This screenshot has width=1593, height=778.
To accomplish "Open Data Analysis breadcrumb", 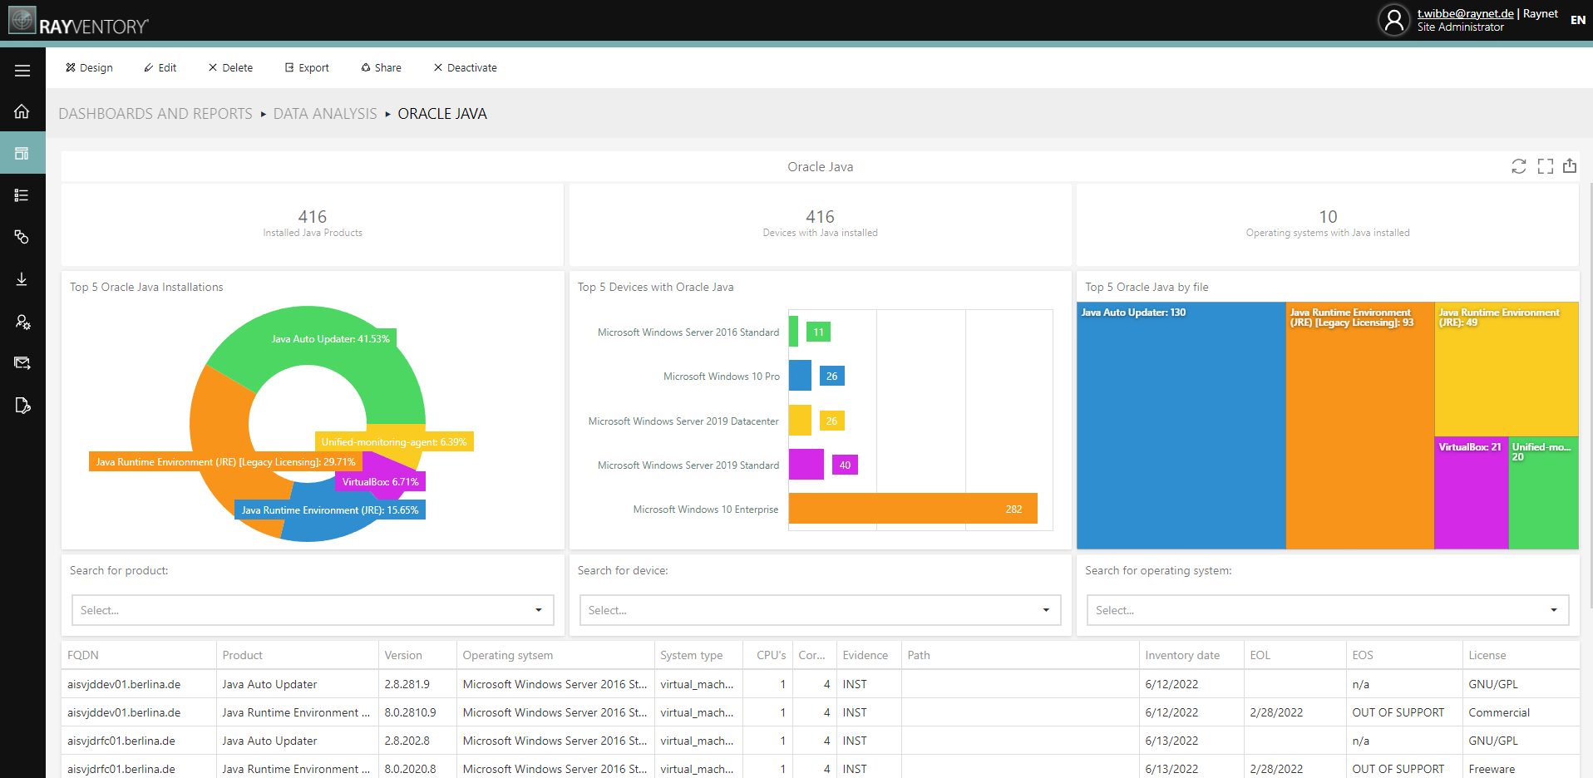I will click(x=325, y=114).
